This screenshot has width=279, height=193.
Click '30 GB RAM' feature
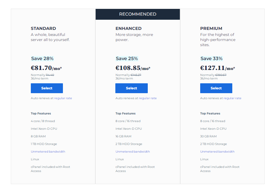tap(208, 136)
